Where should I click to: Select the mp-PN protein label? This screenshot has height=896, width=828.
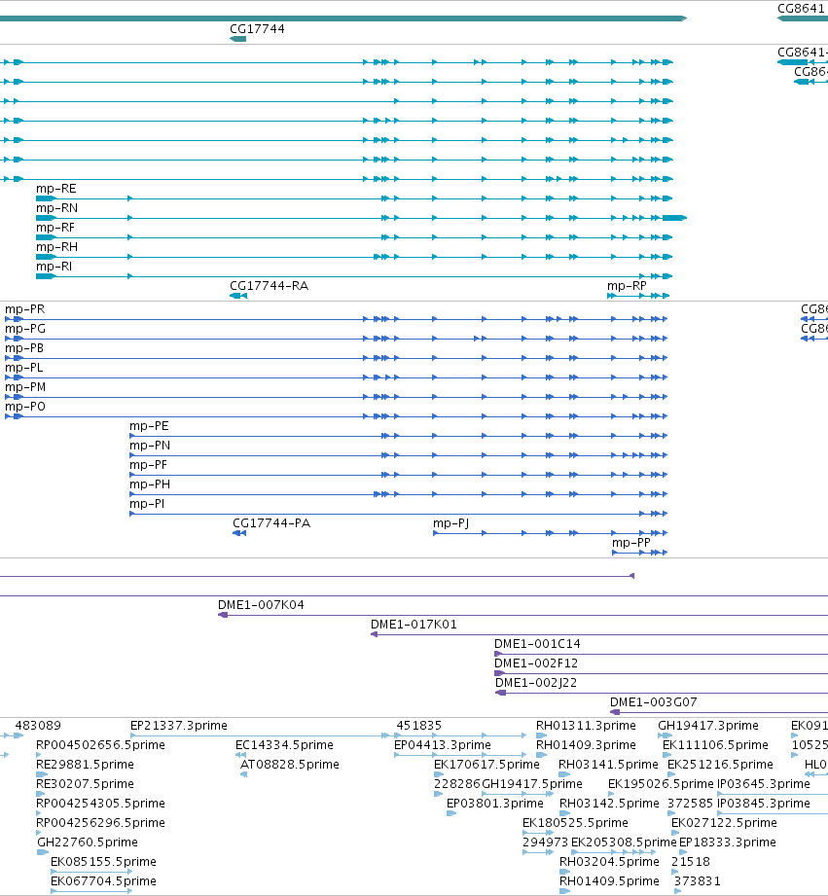point(150,446)
